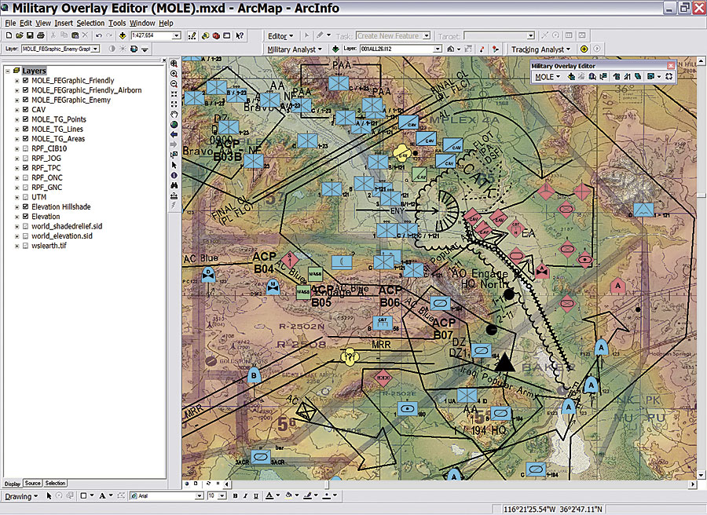Open the Arial font name dropdown
This screenshot has width=707, height=515.
(x=200, y=496)
